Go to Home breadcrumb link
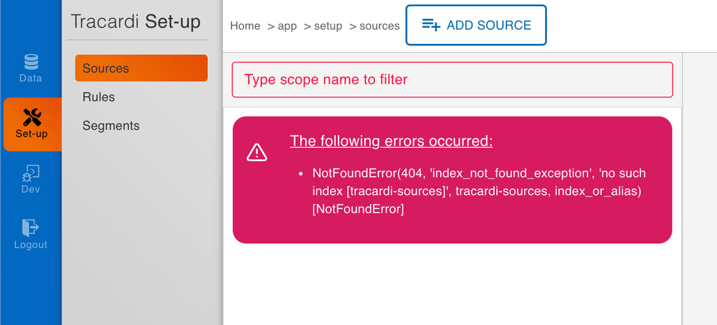This screenshot has width=717, height=325. pyautogui.click(x=245, y=26)
